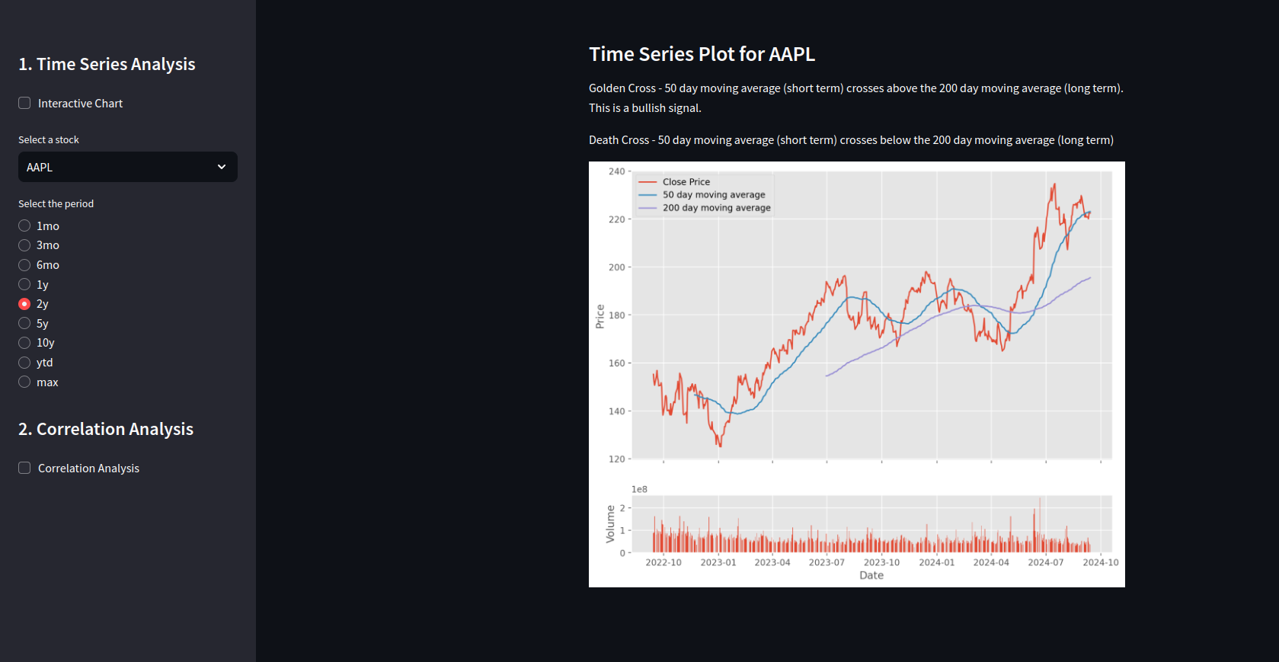Screen dimensions: 1279x662
Task: Enable the Interactive Chart checkbox
Action: pyautogui.click(x=24, y=104)
